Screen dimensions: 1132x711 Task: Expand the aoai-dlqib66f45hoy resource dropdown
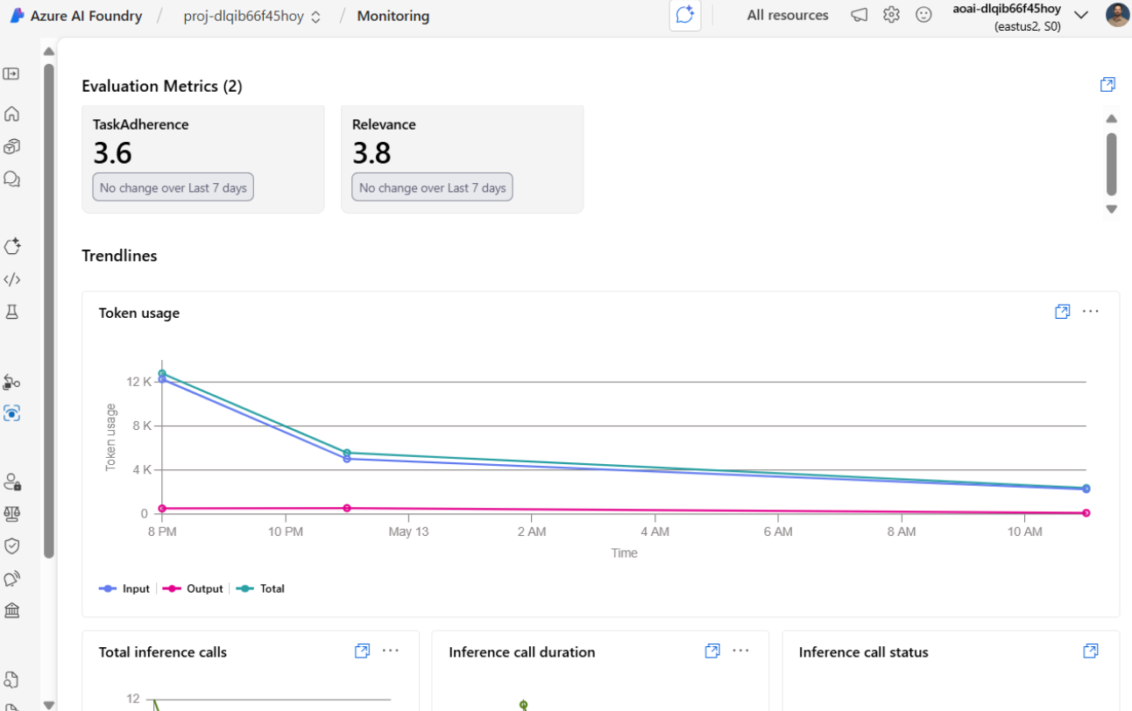[1081, 15]
